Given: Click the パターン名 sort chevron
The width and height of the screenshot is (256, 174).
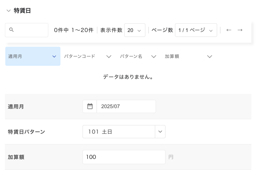Looking at the screenshot, I should [154, 57].
